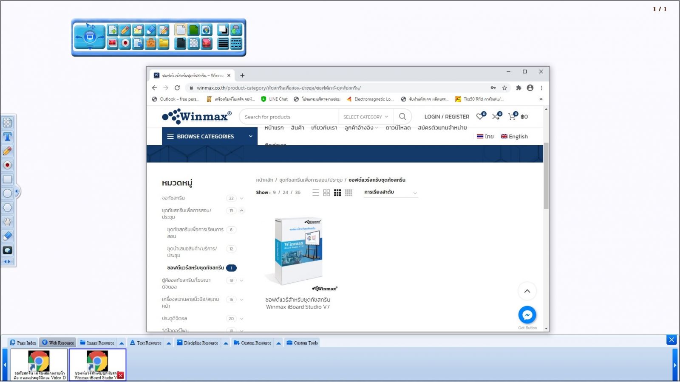Viewport: 680px width, 382px height.
Task: Switch to two-column grid view icon
Action: 326,193
